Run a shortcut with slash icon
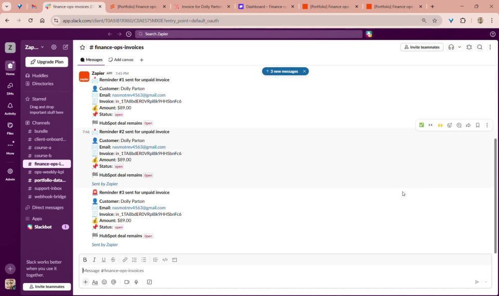Image resolution: width=499 pixels, height=296 pixels. click(x=149, y=282)
